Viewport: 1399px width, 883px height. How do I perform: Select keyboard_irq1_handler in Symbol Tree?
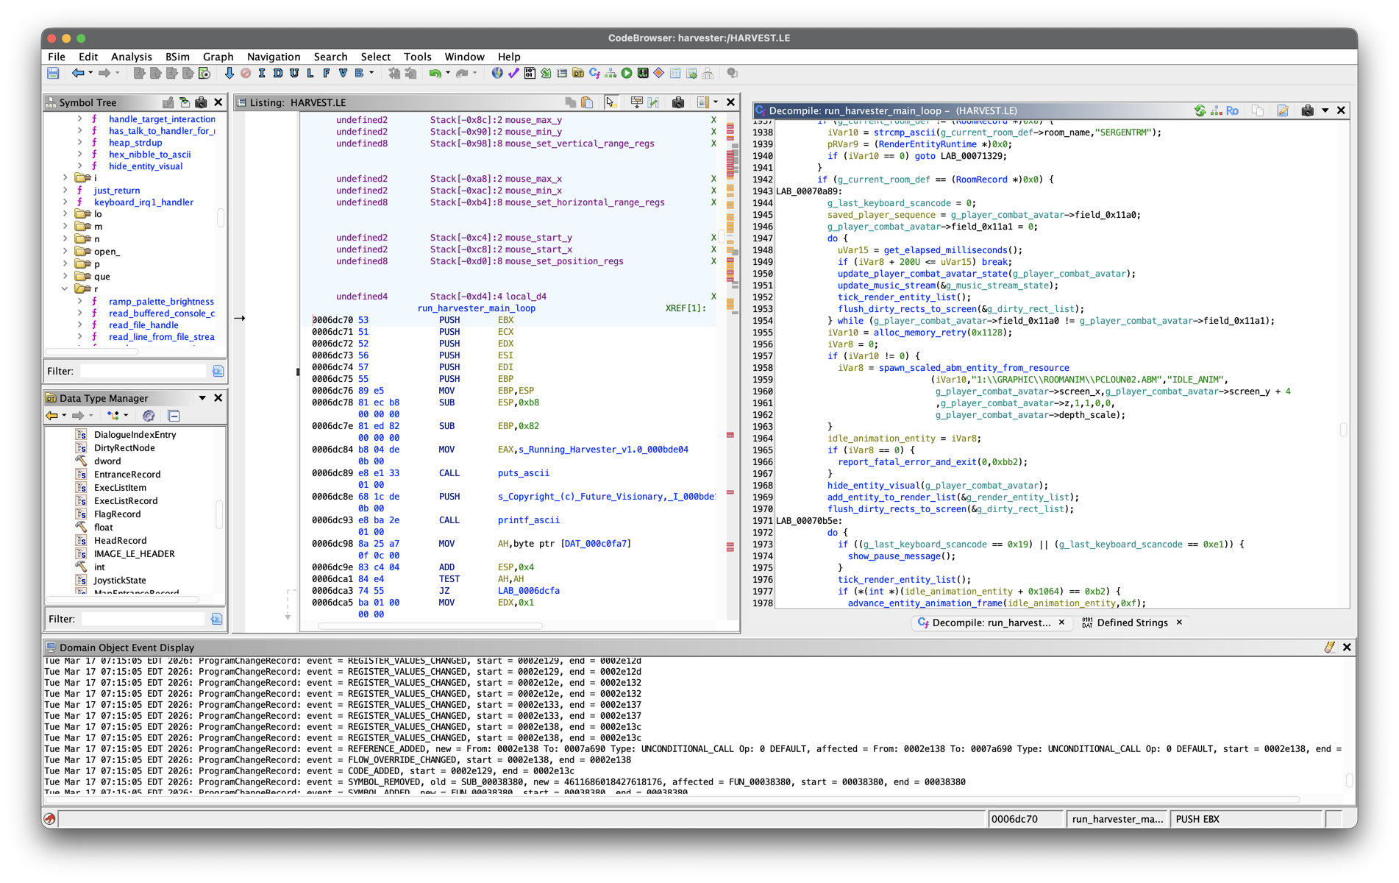(x=143, y=202)
